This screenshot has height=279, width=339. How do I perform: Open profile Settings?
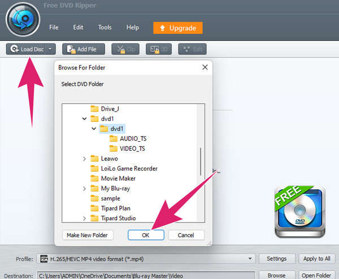pos(277,259)
